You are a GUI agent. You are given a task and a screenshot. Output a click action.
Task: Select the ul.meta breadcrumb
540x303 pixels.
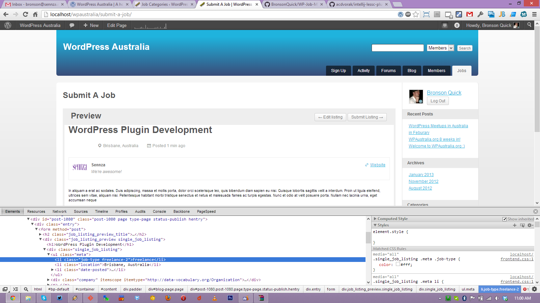[x=468, y=289]
